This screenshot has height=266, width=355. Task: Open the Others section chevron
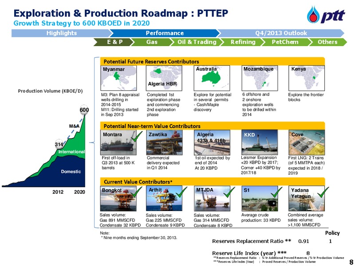(x=327, y=42)
